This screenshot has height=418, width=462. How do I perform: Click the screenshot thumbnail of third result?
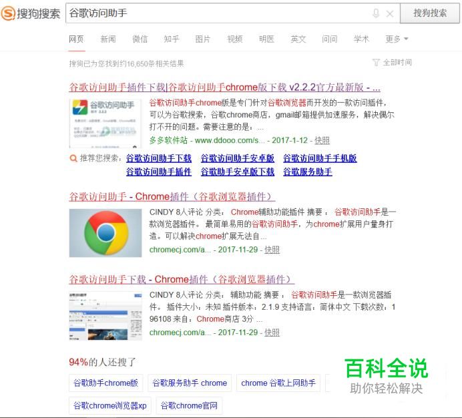[105, 316]
